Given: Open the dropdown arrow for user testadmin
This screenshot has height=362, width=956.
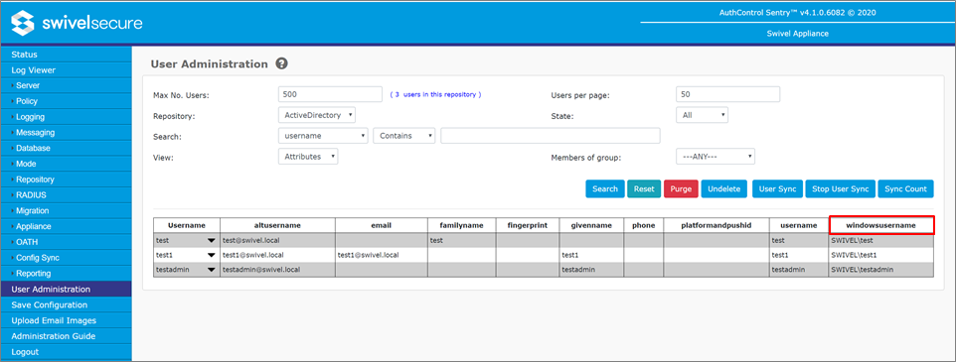Looking at the screenshot, I should (x=211, y=270).
